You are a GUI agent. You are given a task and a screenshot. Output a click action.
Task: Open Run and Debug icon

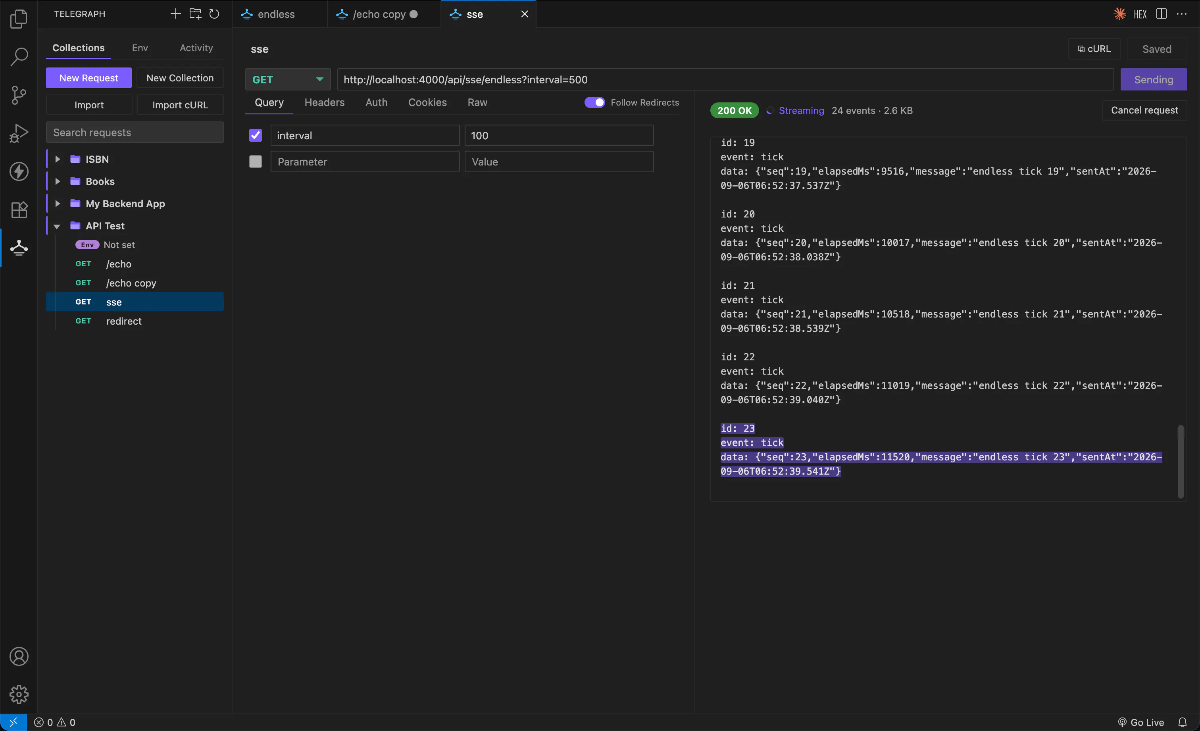pyautogui.click(x=19, y=133)
